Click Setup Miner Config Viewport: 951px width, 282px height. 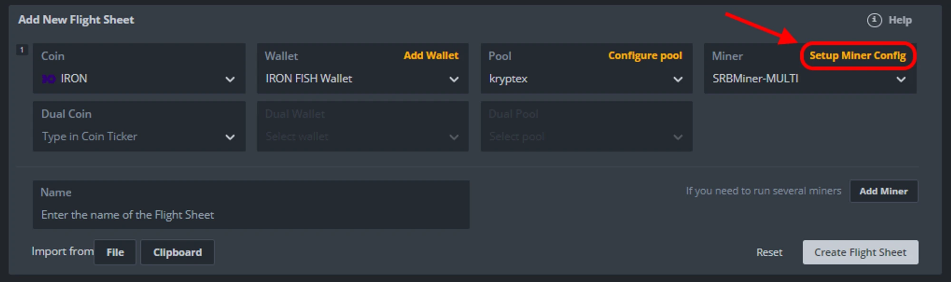(857, 56)
